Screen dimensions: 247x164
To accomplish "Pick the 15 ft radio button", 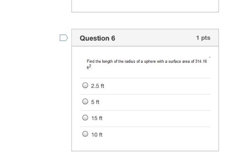I will coord(85,118).
